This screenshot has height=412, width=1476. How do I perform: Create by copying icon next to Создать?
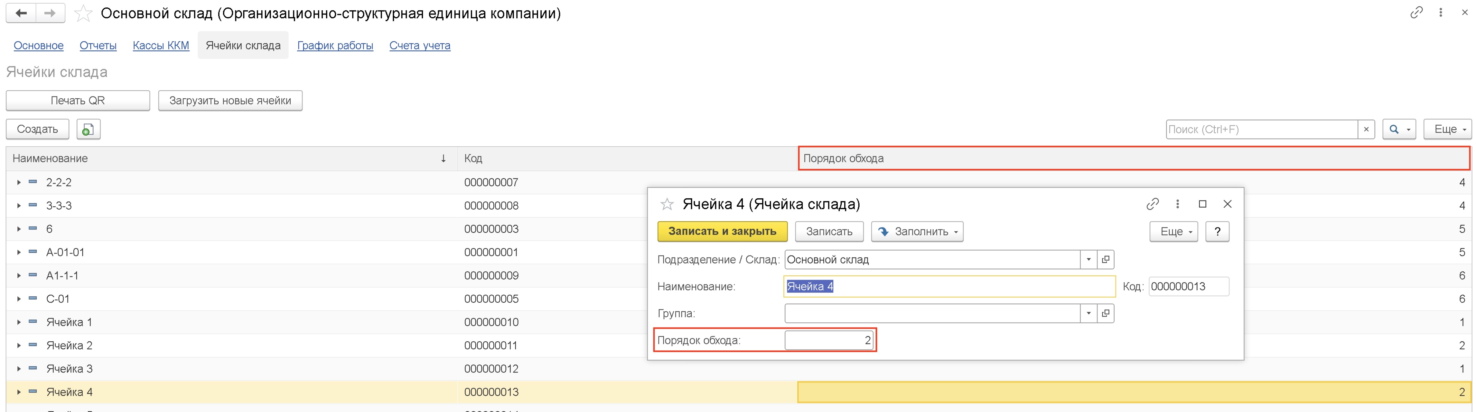88,129
